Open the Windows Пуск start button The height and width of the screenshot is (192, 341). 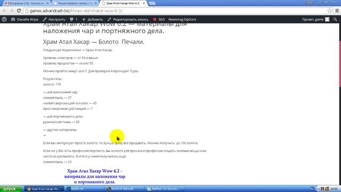11,189
